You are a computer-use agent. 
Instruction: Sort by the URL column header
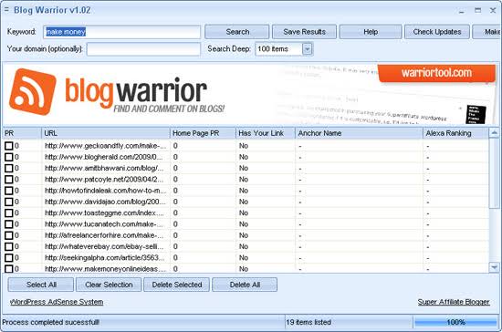106,133
